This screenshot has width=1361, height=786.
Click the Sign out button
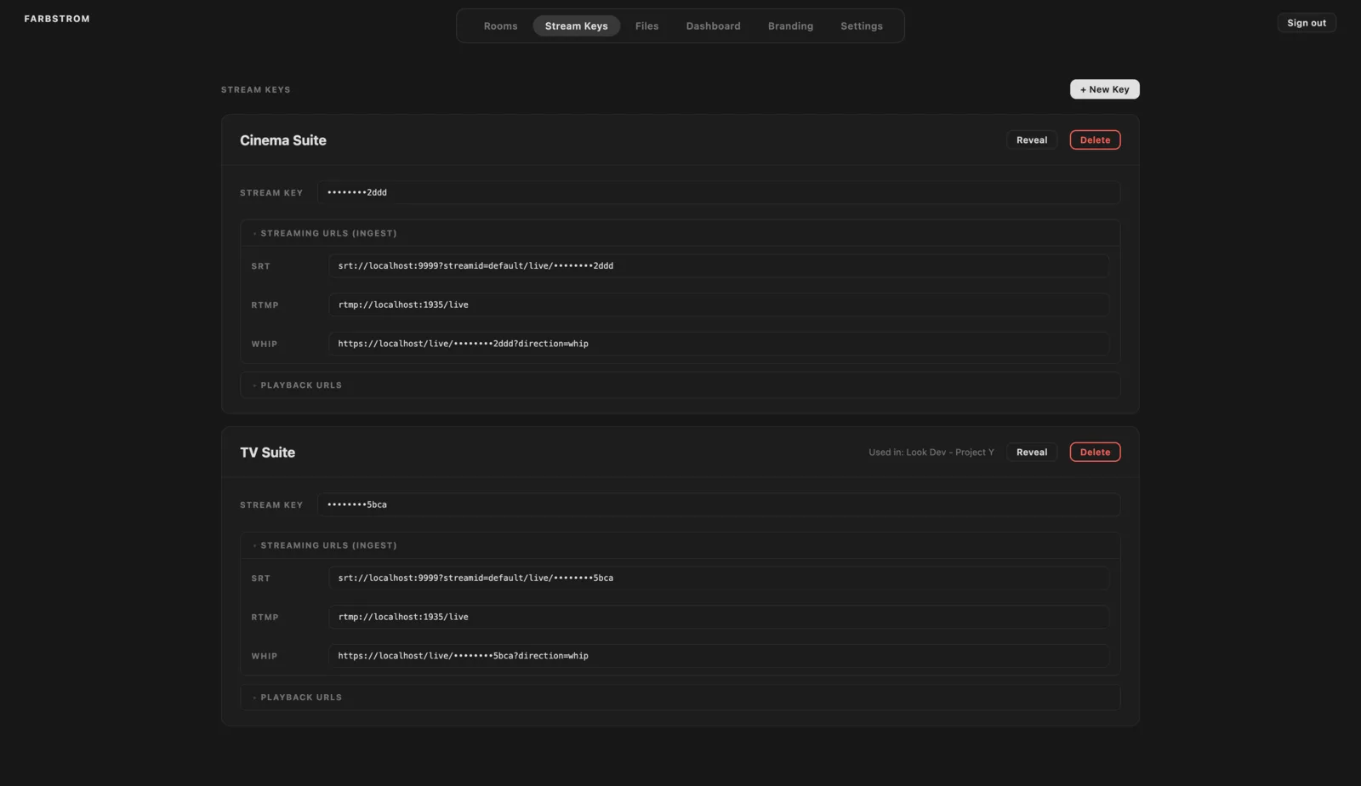[1306, 23]
